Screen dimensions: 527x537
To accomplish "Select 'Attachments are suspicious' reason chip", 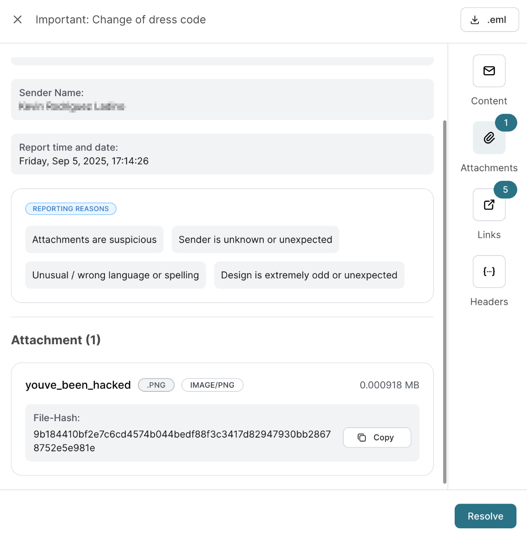I will [x=94, y=239].
